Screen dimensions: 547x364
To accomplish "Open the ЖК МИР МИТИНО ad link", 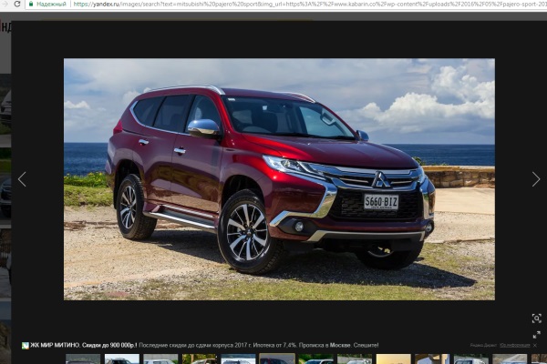I will 56,346.
